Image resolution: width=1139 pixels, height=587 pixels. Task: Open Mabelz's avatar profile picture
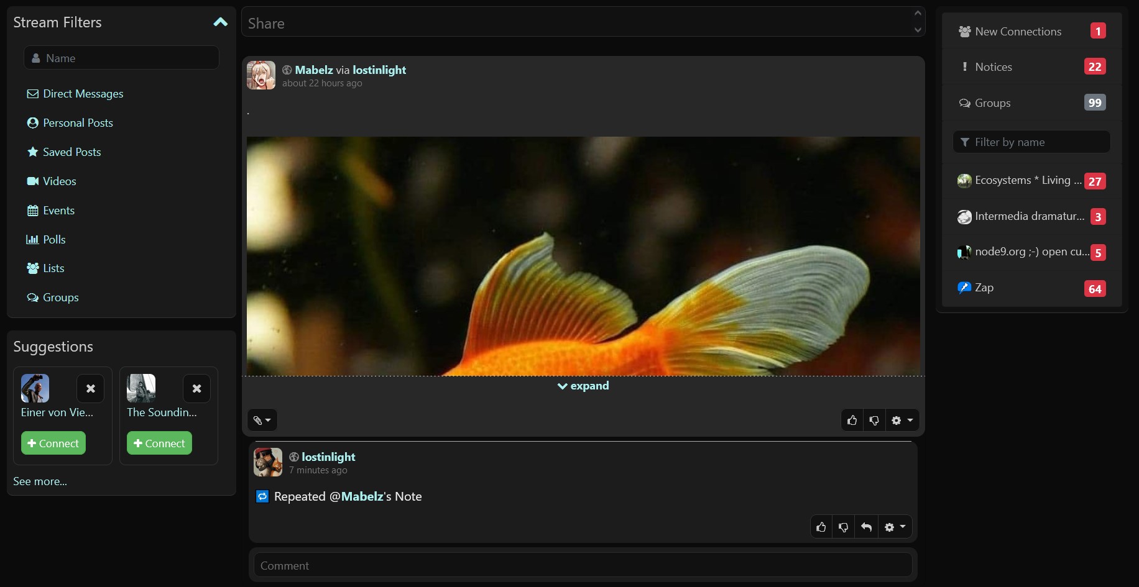tap(261, 75)
